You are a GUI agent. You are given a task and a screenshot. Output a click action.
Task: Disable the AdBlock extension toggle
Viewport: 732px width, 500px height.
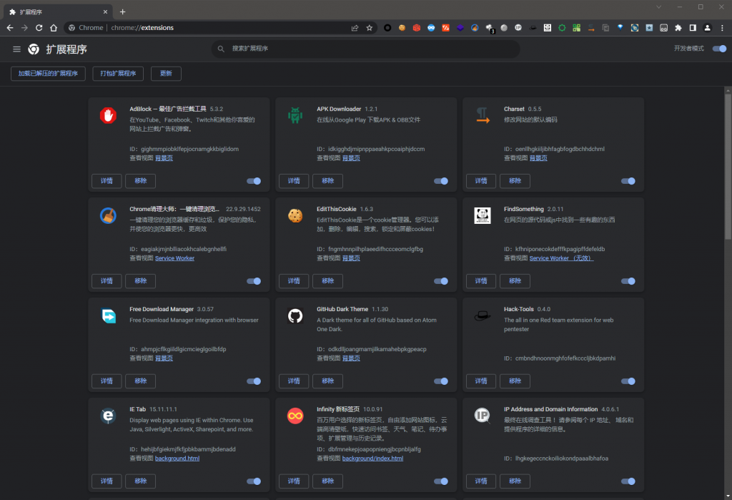pos(254,181)
